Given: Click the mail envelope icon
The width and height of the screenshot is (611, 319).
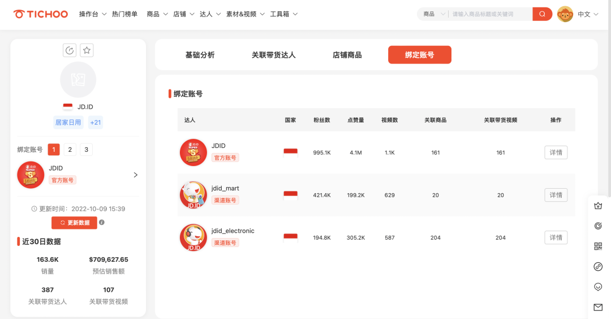Looking at the screenshot, I should point(598,307).
